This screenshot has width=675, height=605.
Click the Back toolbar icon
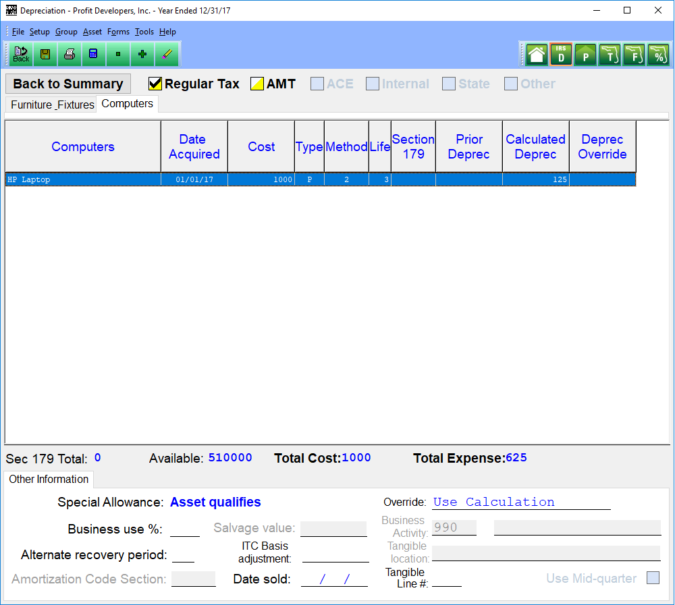pyautogui.click(x=21, y=54)
